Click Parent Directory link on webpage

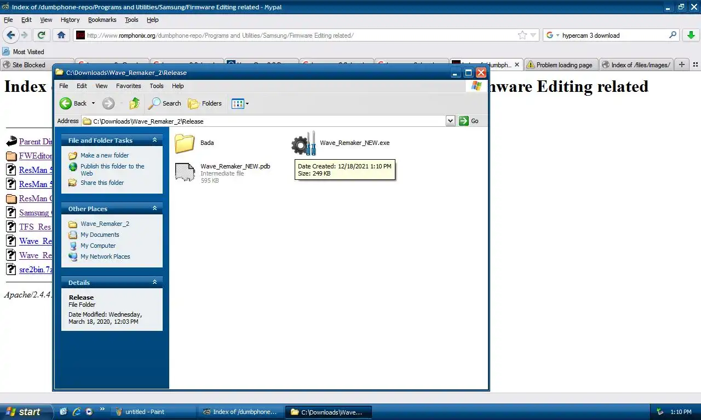point(35,142)
